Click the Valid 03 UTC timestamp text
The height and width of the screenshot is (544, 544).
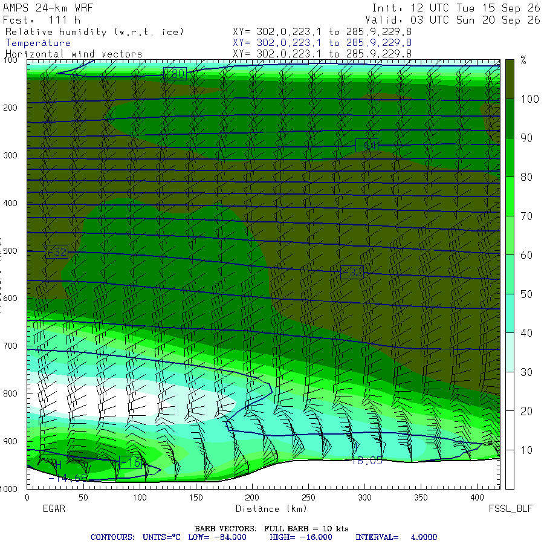click(453, 20)
